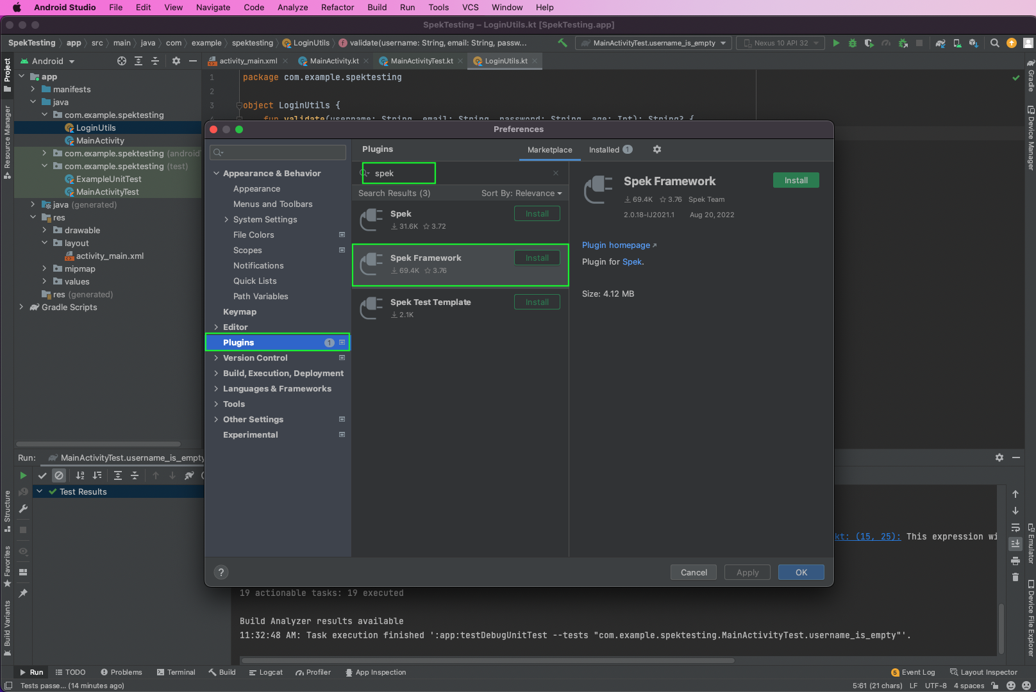Click the Make Project hammer icon
This screenshot has width=1036, height=692.
click(x=562, y=43)
